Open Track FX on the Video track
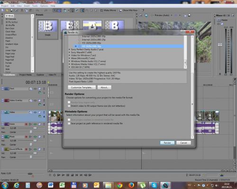 [35, 112]
